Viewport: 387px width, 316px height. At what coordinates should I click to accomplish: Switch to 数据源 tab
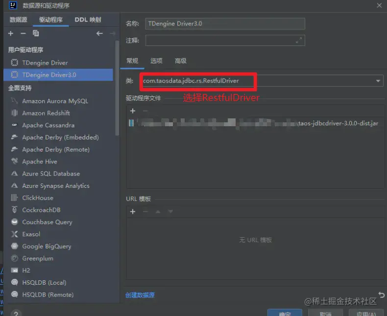pos(18,20)
